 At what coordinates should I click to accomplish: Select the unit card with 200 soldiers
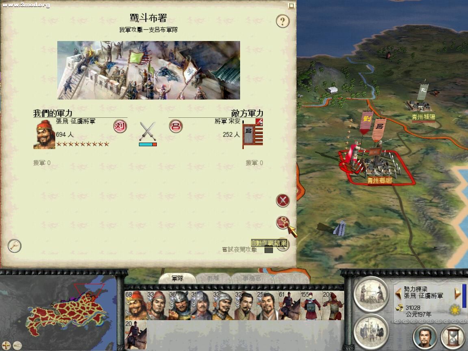point(333,305)
